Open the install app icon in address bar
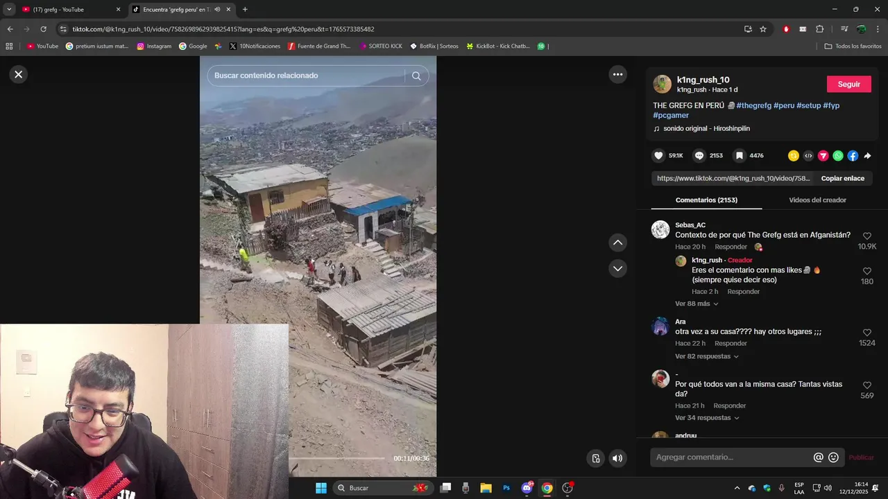Image resolution: width=888 pixels, height=499 pixels. (x=748, y=29)
